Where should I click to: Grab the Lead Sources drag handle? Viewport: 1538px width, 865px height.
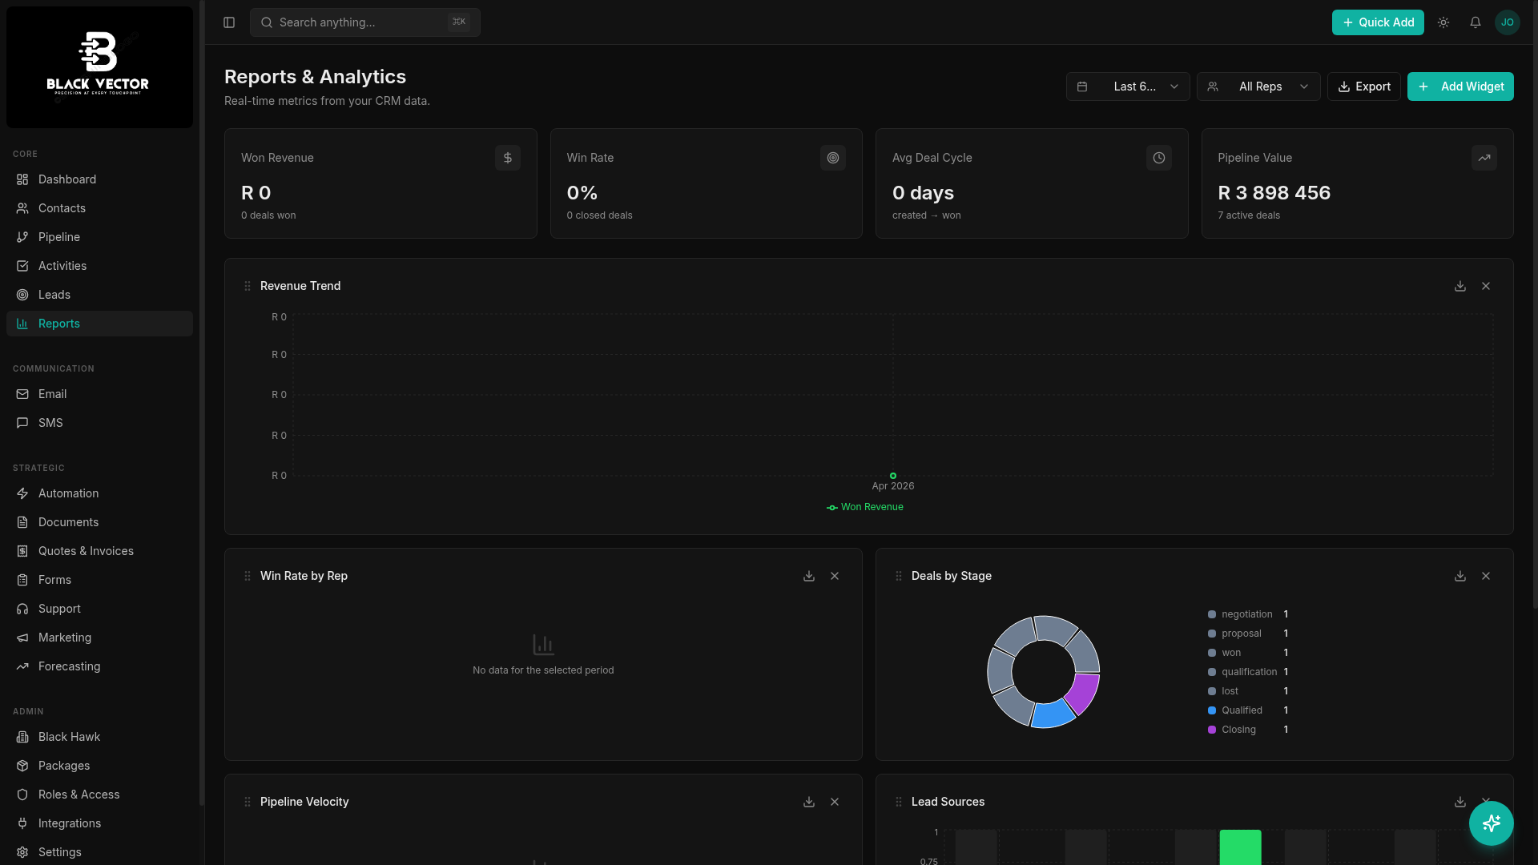(899, 802)
